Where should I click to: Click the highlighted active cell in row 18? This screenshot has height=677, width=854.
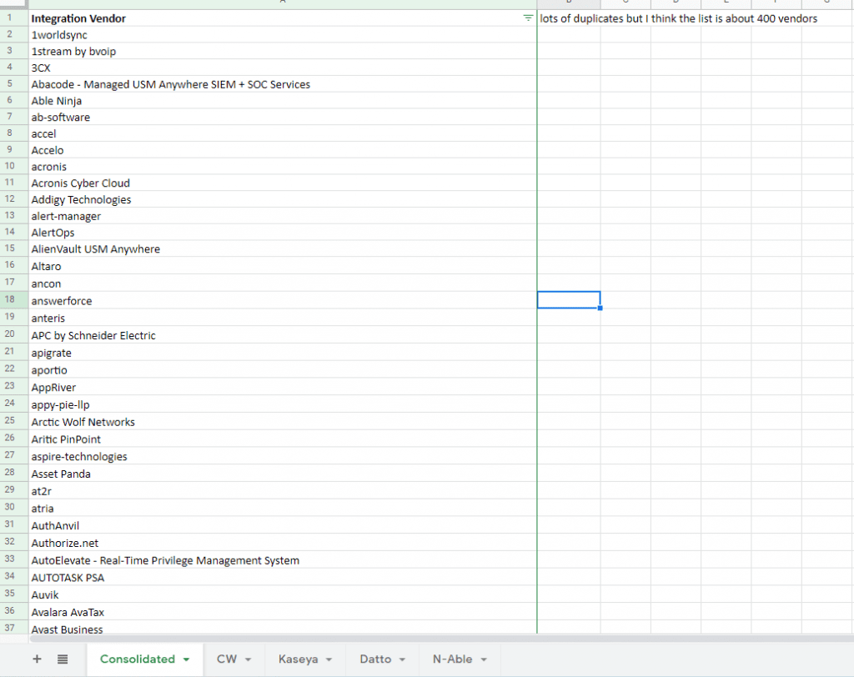tap(569, 300)
